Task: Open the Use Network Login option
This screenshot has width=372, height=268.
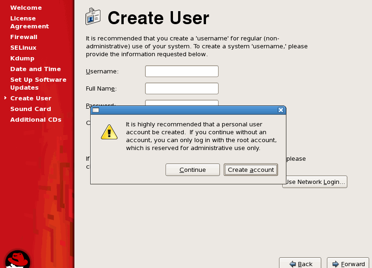Action: click(315, 182)
